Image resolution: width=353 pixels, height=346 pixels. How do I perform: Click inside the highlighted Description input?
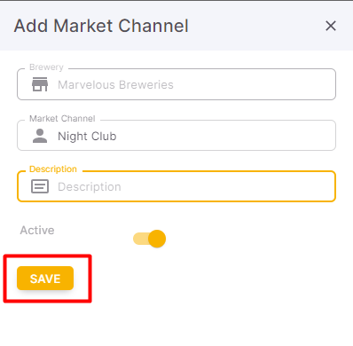pos(176,186)
